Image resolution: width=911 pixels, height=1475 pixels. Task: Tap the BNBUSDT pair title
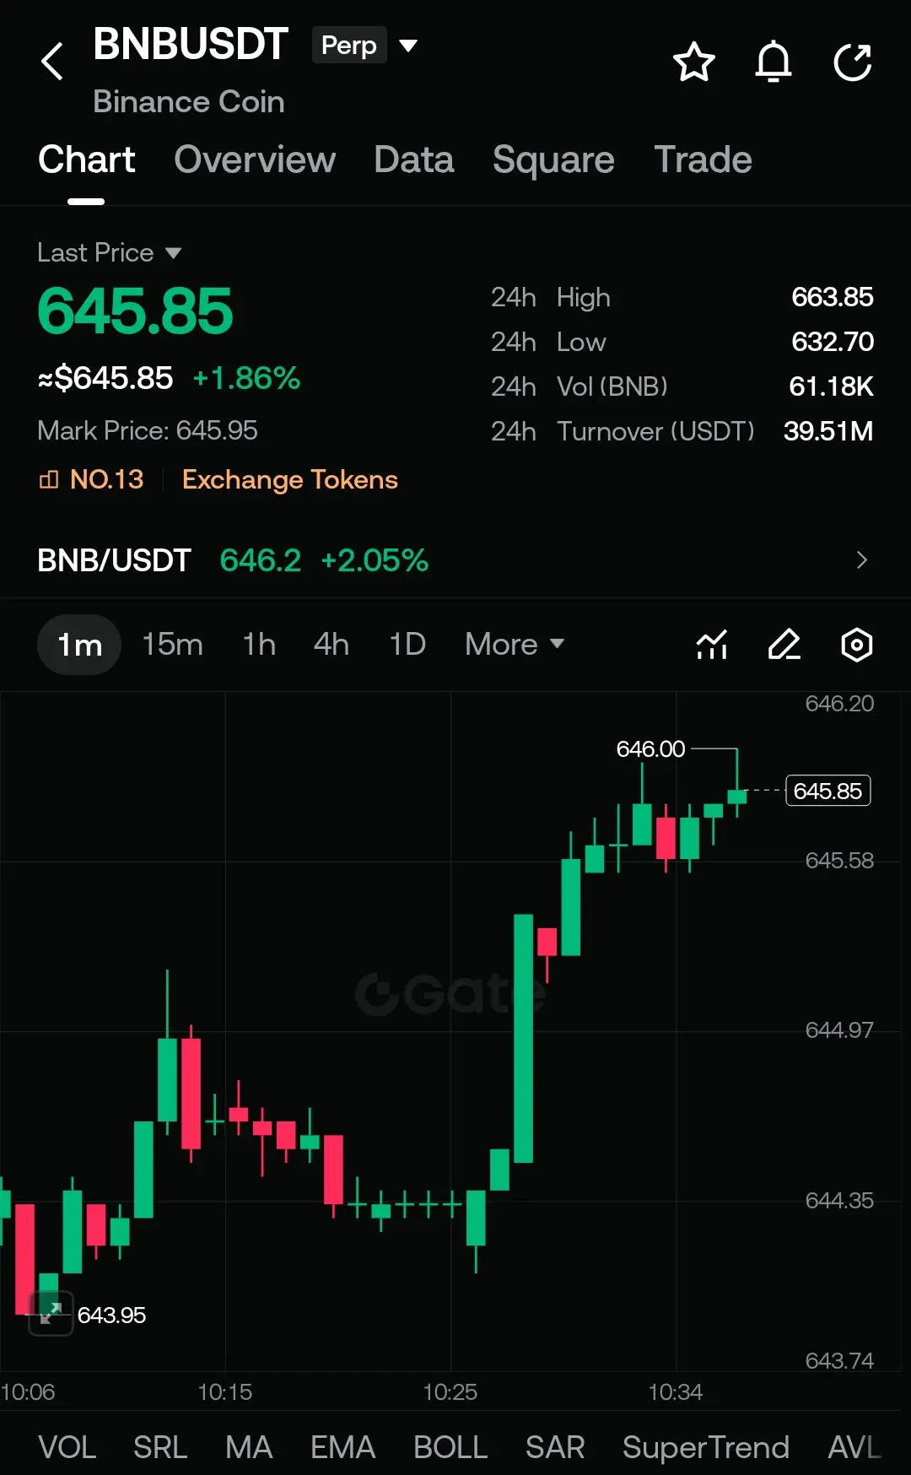(191, 44)
